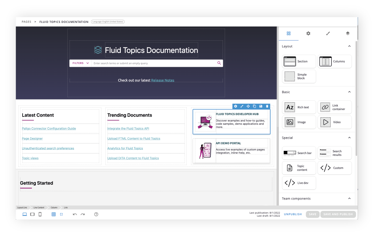Duplicate the selected block with copy icon
Screen dimensions: 377x237
[254, 106]
